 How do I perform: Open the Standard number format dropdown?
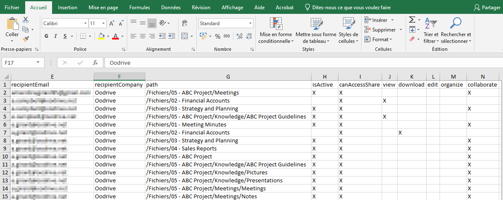(x=251, y=24)
